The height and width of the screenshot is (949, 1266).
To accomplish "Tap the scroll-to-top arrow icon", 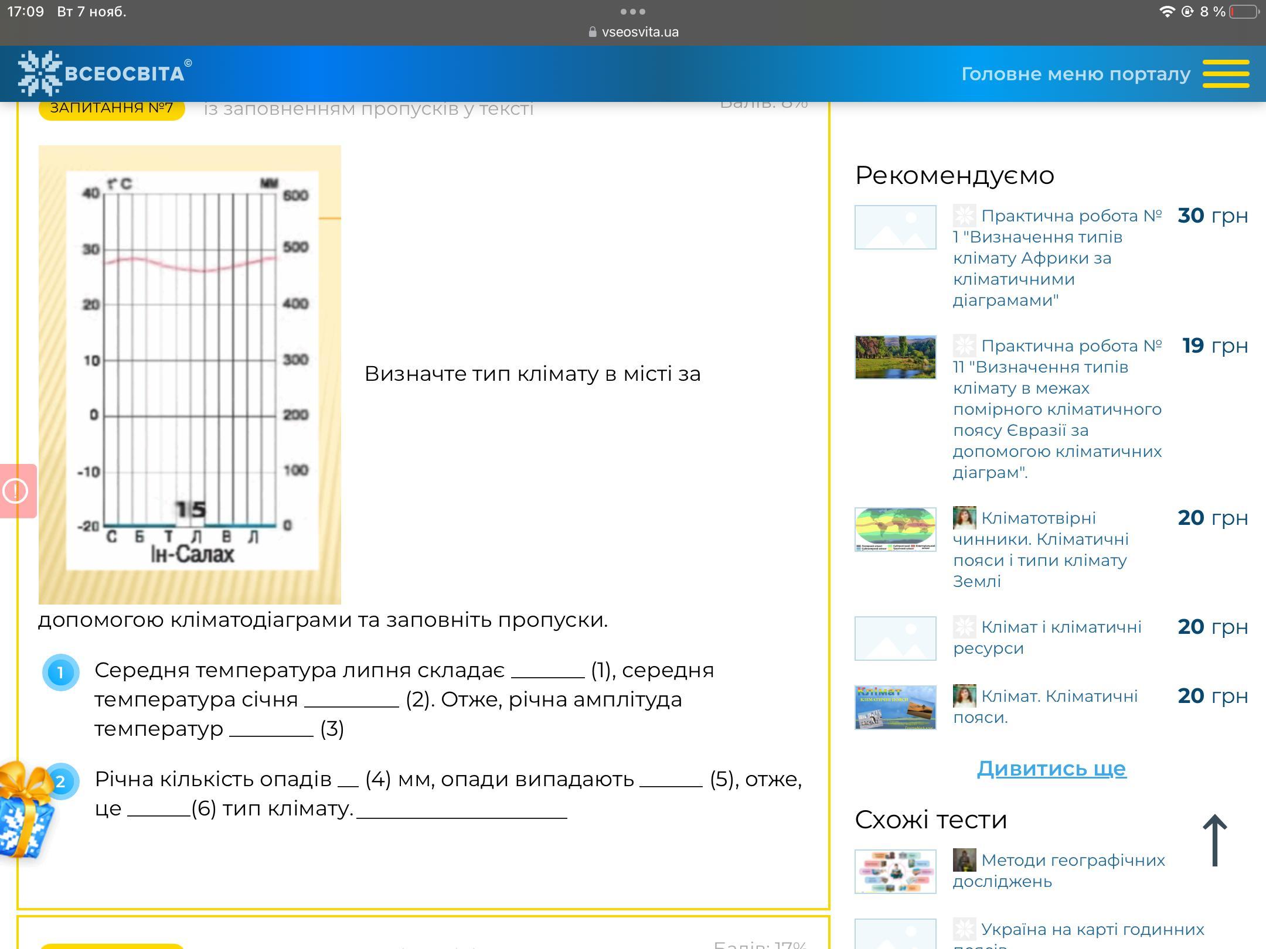I will 1214,840.
